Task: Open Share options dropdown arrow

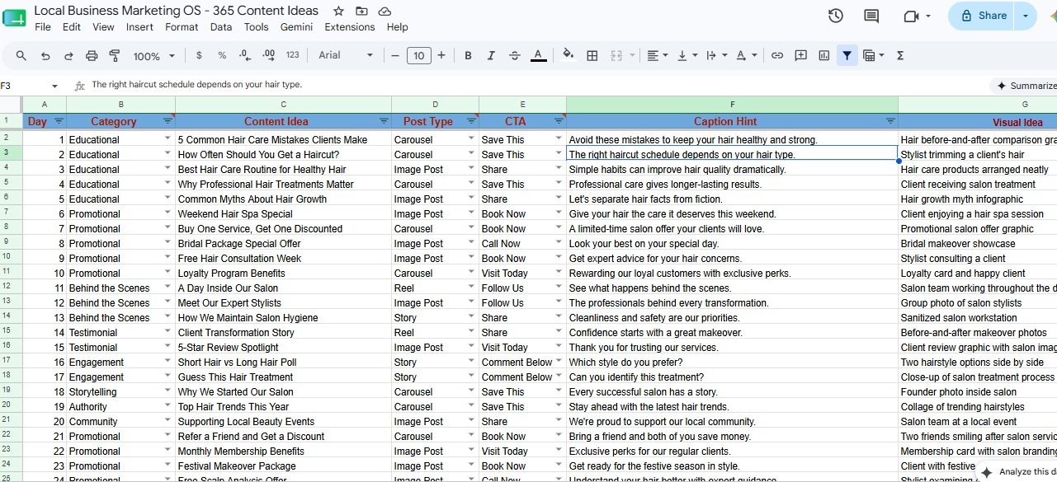Action: tap(1026, 16)
